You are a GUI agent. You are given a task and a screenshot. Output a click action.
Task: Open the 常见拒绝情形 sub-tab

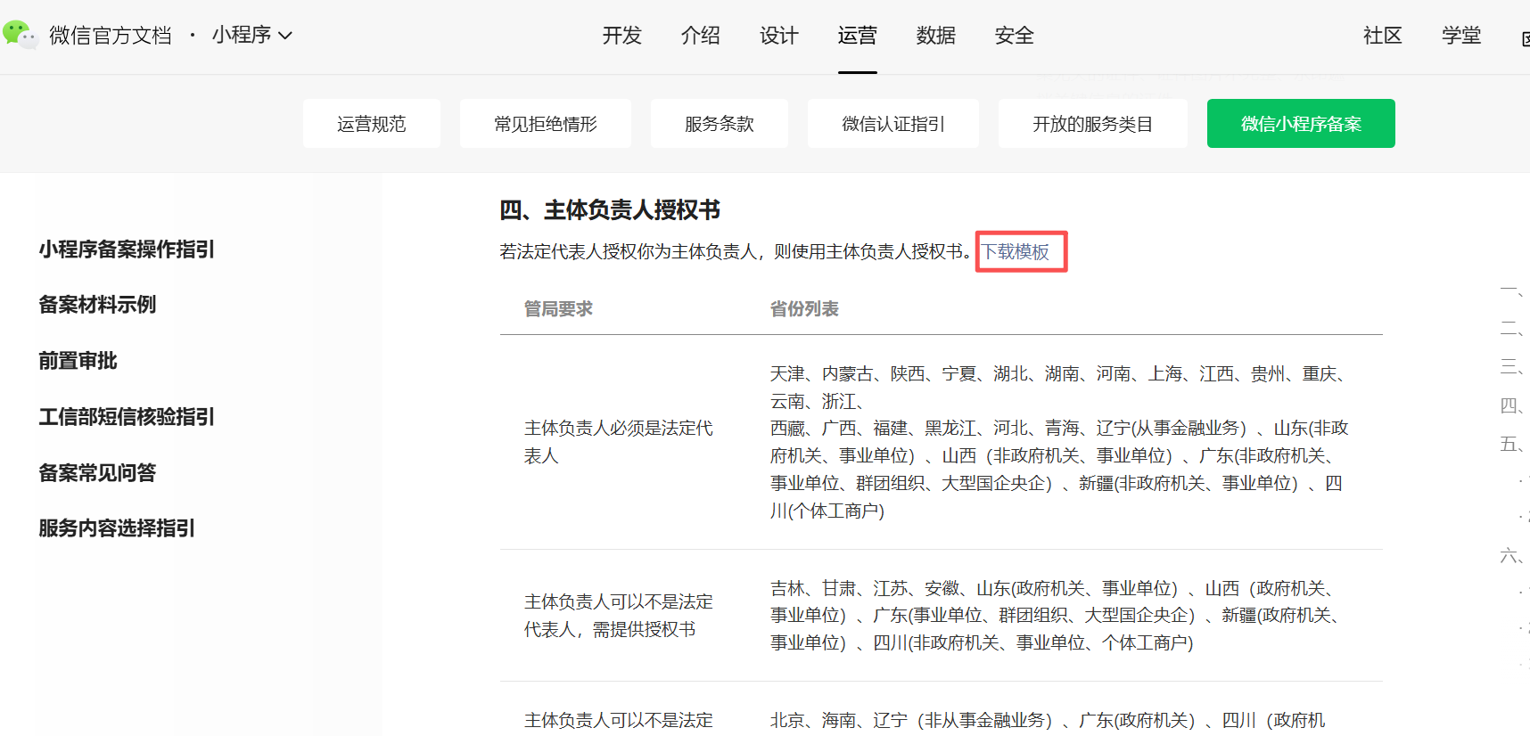[545, 124]
